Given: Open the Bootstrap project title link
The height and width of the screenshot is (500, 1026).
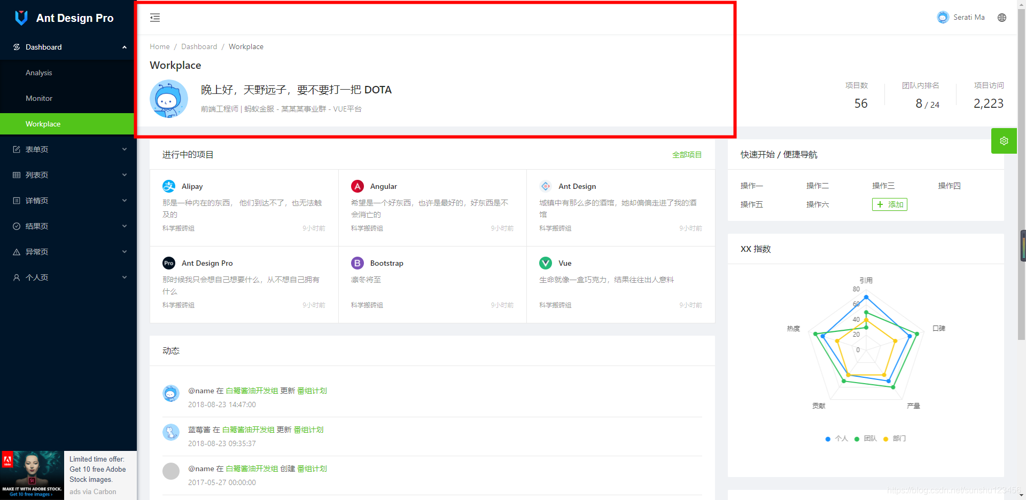Looking at the screenshot, I should pos(387,263).
